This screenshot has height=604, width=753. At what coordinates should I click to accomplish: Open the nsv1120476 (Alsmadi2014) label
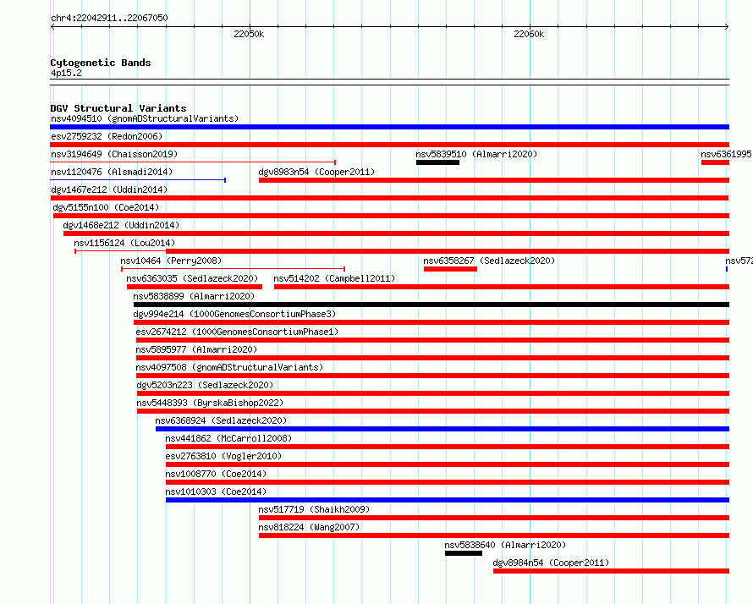point(112,172)
